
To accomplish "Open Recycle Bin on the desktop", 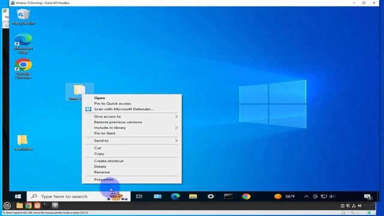I will click(23, 17).
